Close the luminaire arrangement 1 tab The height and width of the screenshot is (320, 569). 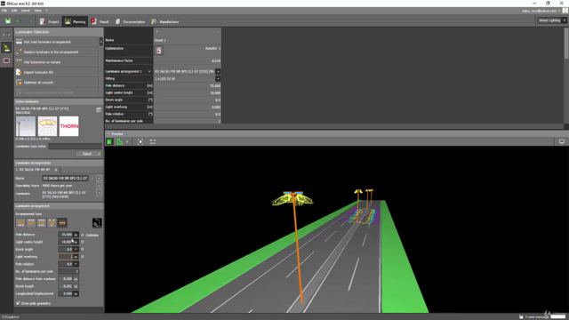click(x=56, y=170)
